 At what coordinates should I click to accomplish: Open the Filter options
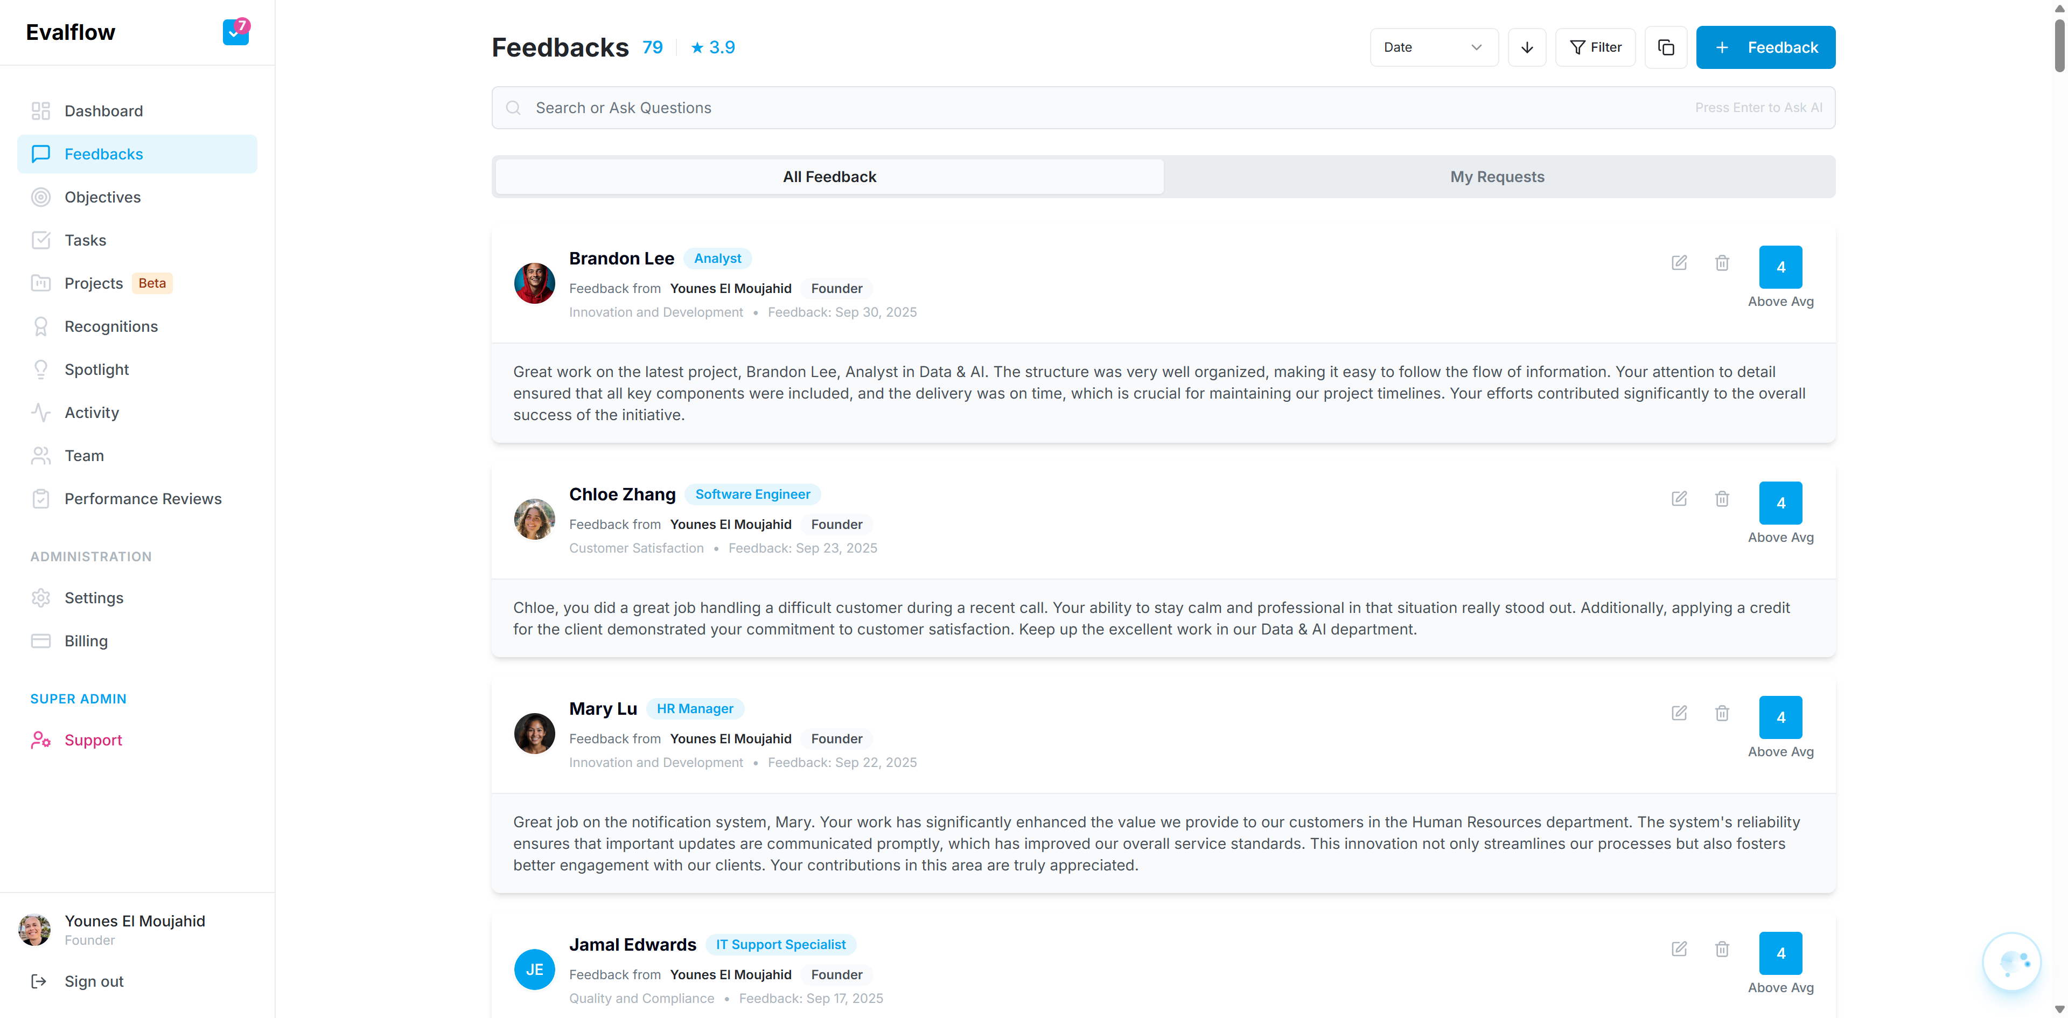(1595, 47)
